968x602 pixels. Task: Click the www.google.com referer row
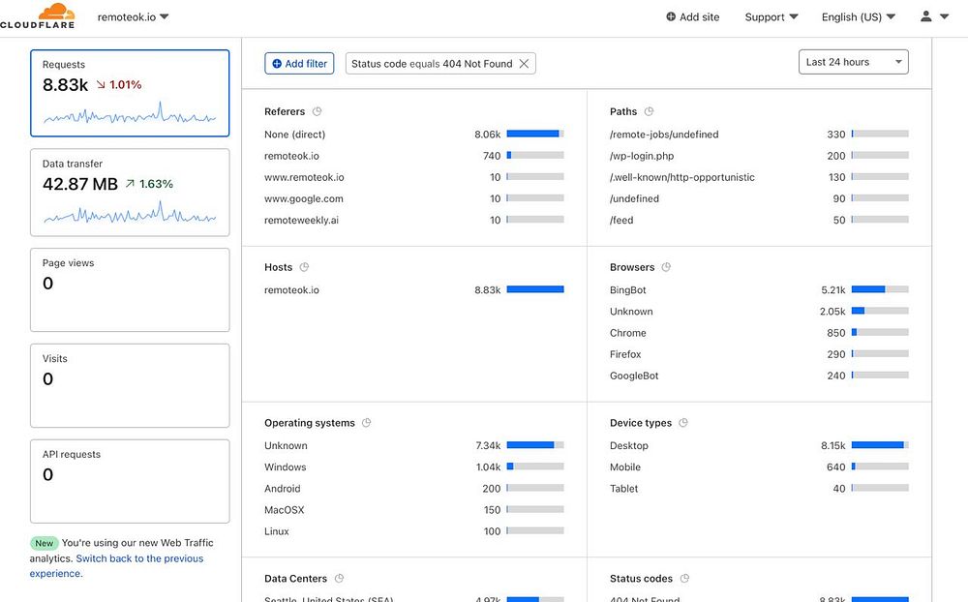click(413, 198)
